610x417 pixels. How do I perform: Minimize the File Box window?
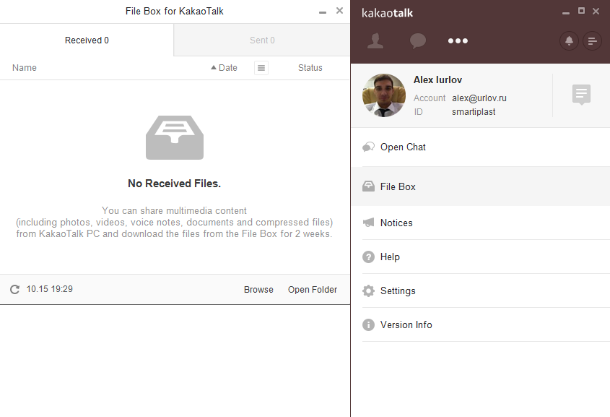point(323,12)
